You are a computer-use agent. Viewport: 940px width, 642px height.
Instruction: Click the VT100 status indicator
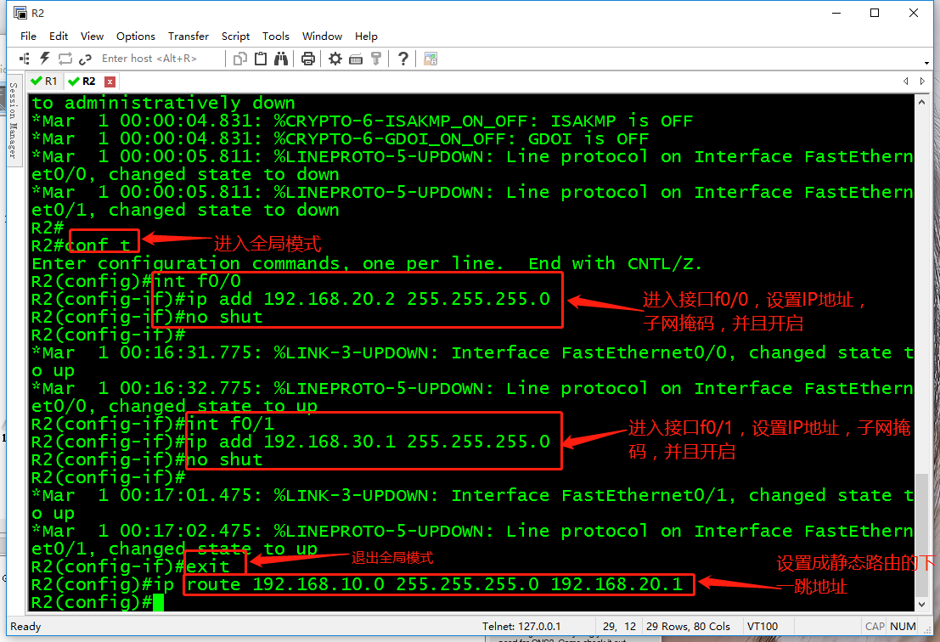[x=762, y=627]
